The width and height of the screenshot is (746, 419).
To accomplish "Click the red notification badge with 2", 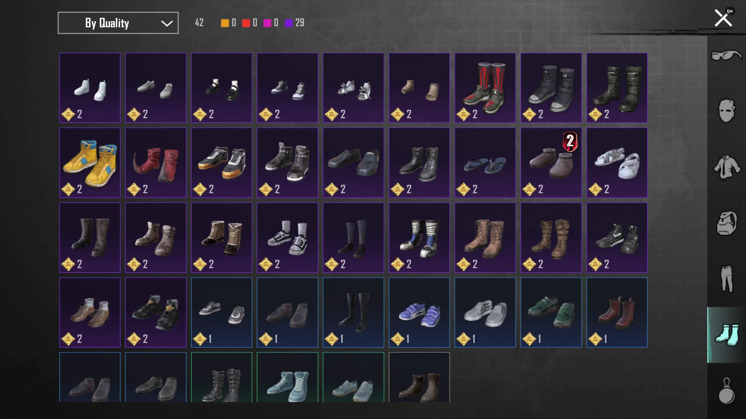I will pos(570,142).
